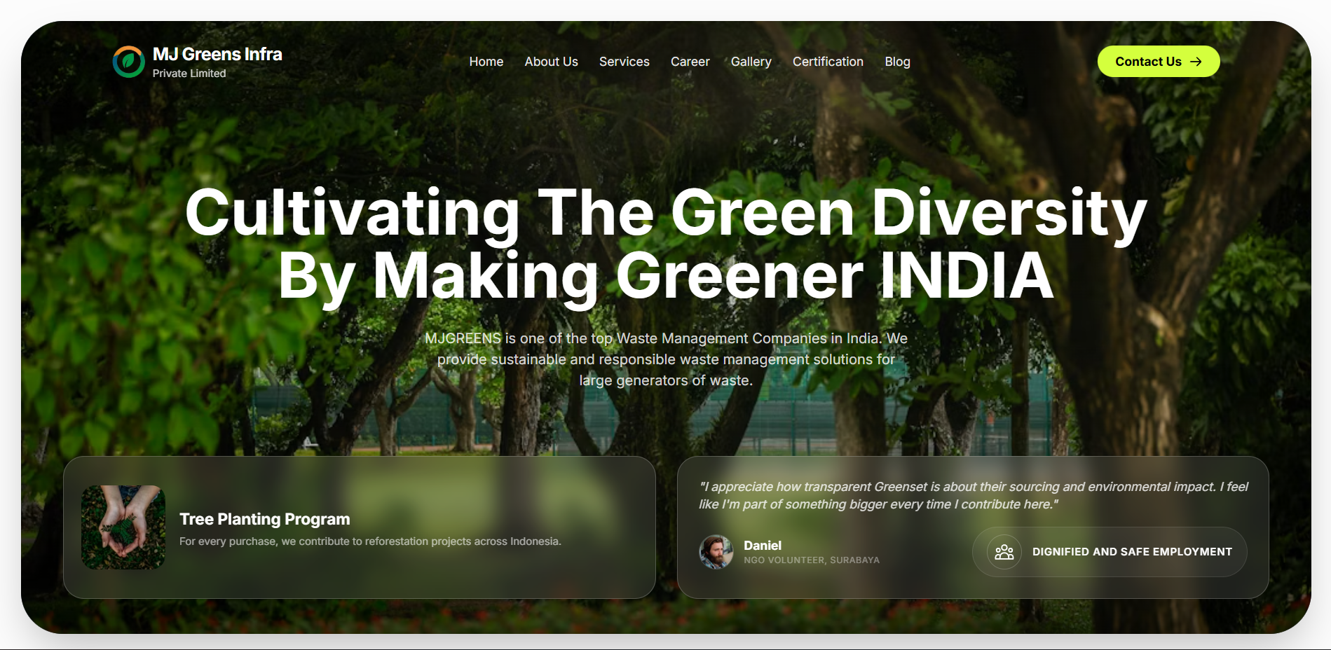Open the About Us navigation item
This screenshot has height=650, width=1331.
tap(551, 62)
